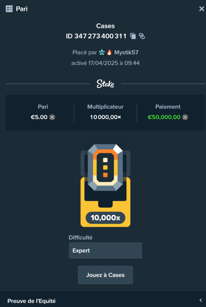This screenshot has height=307, width=206.
Task: Click the Cases game title
Action: (x=105, y=26)
